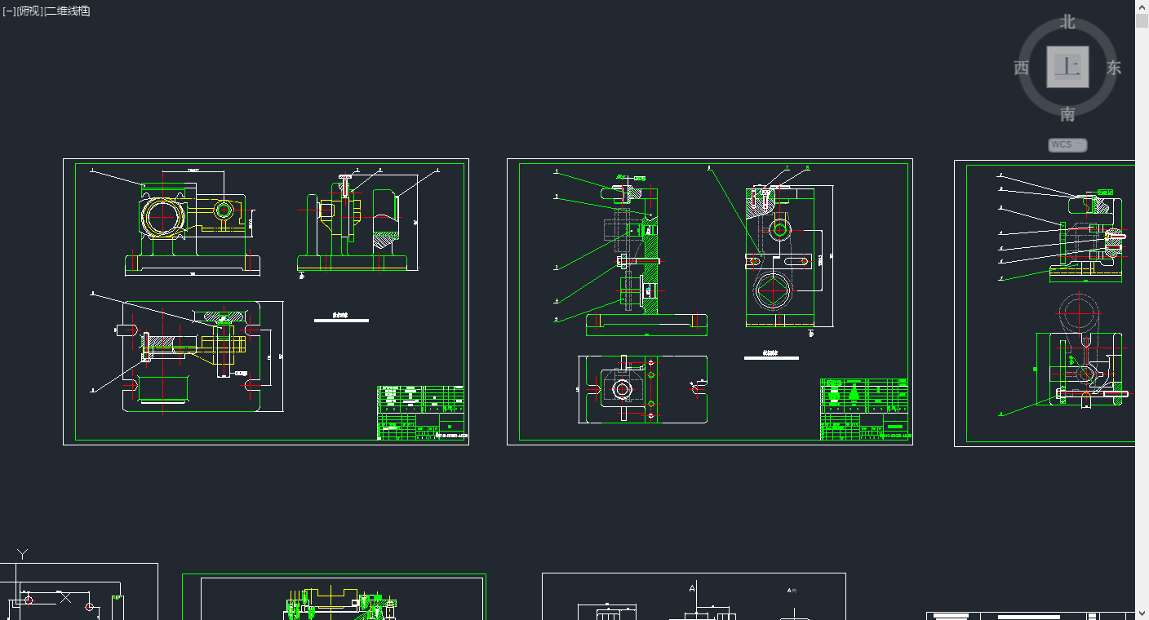1149x620 pixels.
Task: Click 西 on the ViewCube compass
Action: pos(1022,68)
